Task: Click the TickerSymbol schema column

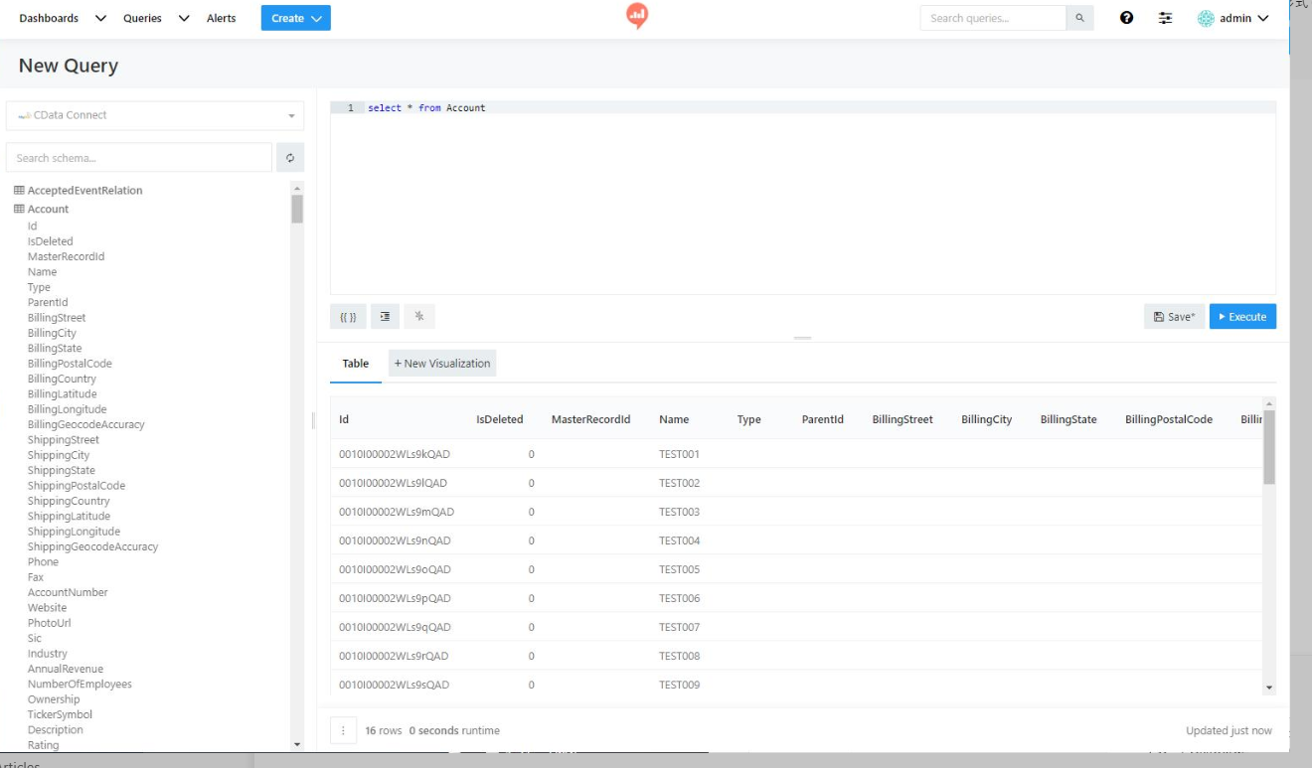Action: point(60,714)
